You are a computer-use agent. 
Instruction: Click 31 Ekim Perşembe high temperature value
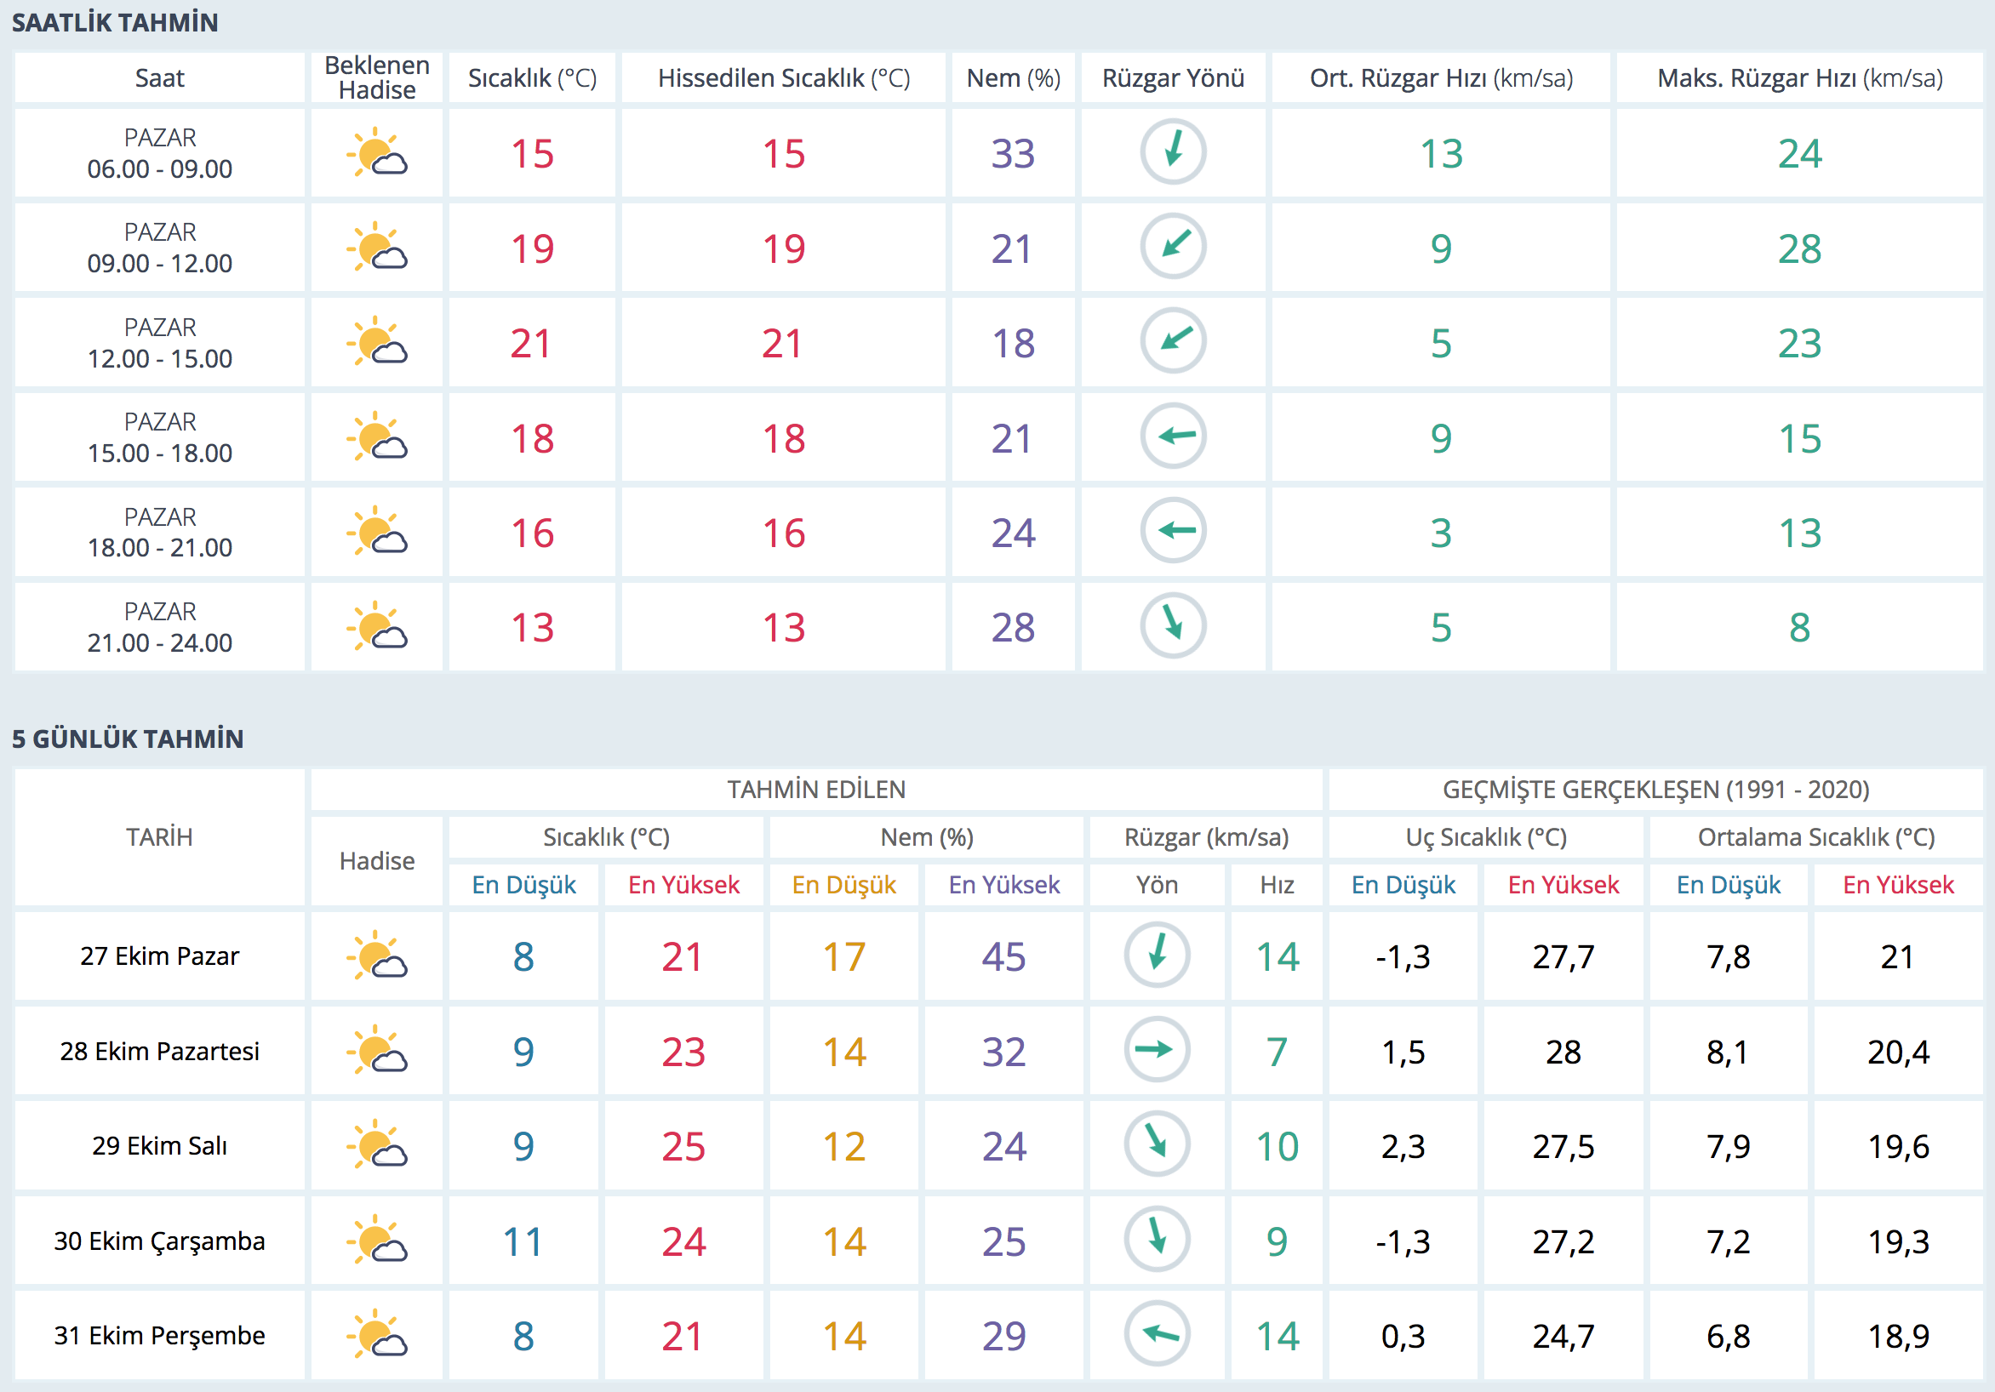coord(683,1336)
